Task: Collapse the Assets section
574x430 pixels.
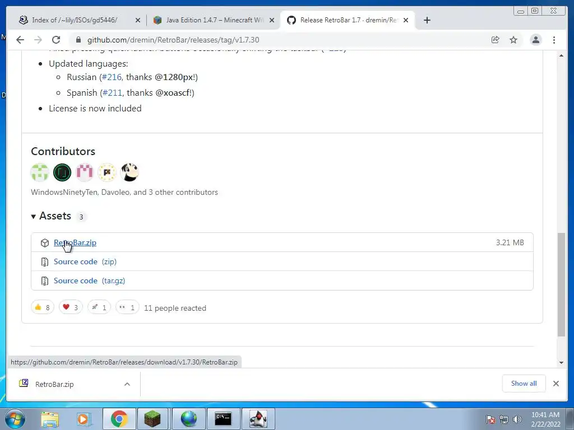Action: (x=51, y=216)
